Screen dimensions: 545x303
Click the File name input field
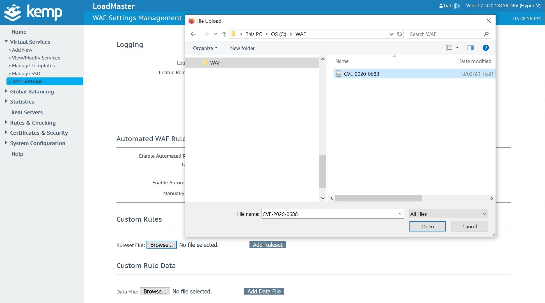point(329,214)
